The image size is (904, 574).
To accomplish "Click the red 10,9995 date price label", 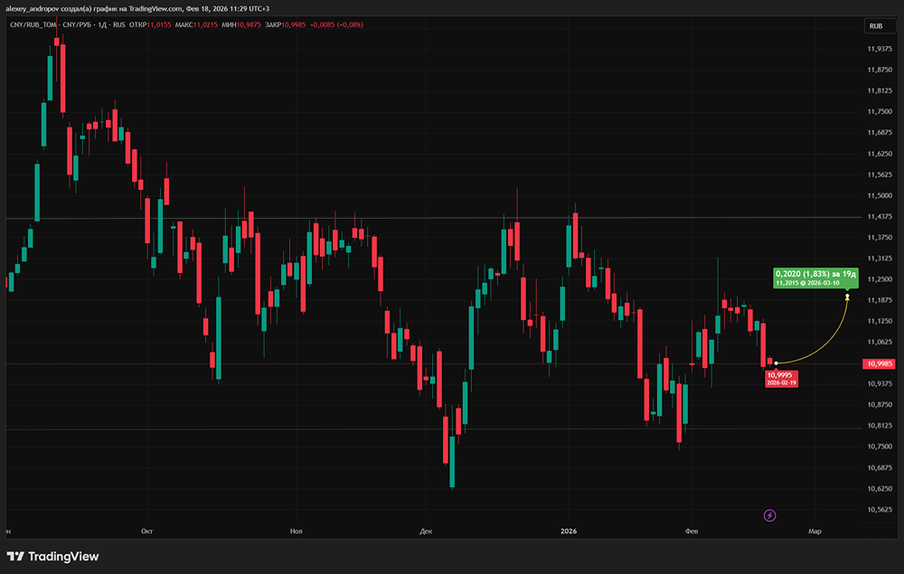I will tap(781, 379).
